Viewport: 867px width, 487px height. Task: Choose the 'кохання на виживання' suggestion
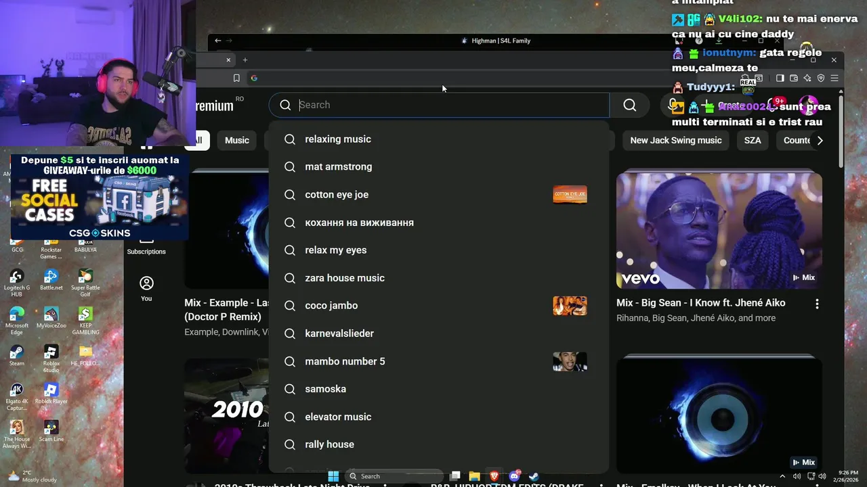coord(439,222)
